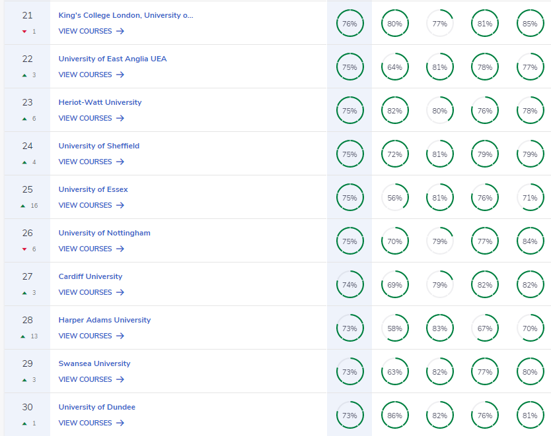
Task: Go to the University of Dundee link
Action: coord(97,406)
